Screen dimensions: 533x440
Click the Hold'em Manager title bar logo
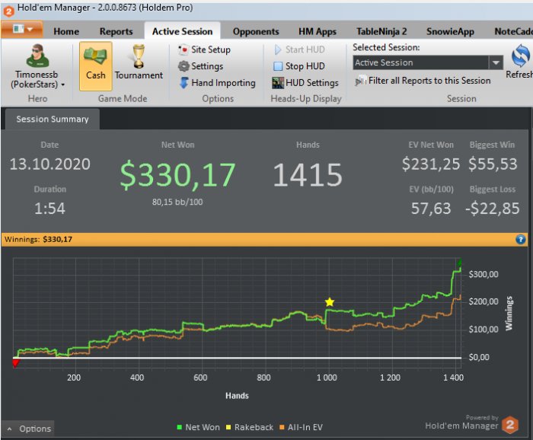(8, 11)
